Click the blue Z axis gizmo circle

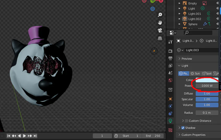coord(153,9)
